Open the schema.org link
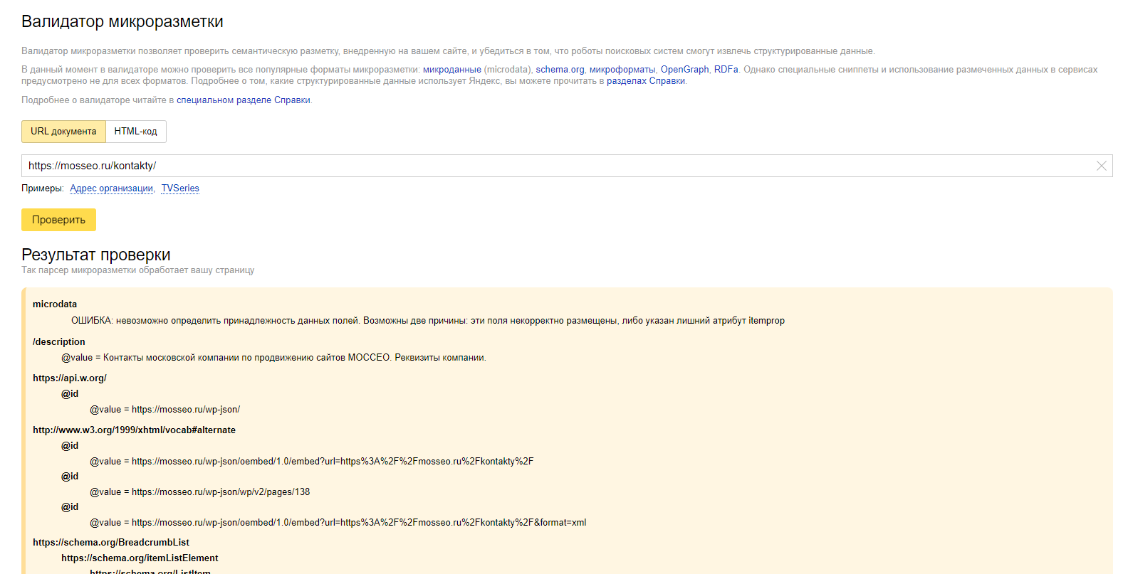Screen dimensions: 1123x574 point(560,70)
